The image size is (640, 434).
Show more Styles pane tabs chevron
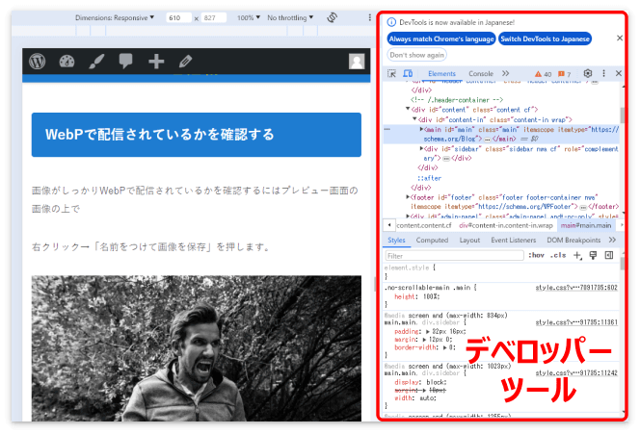[x=612, y=240]
